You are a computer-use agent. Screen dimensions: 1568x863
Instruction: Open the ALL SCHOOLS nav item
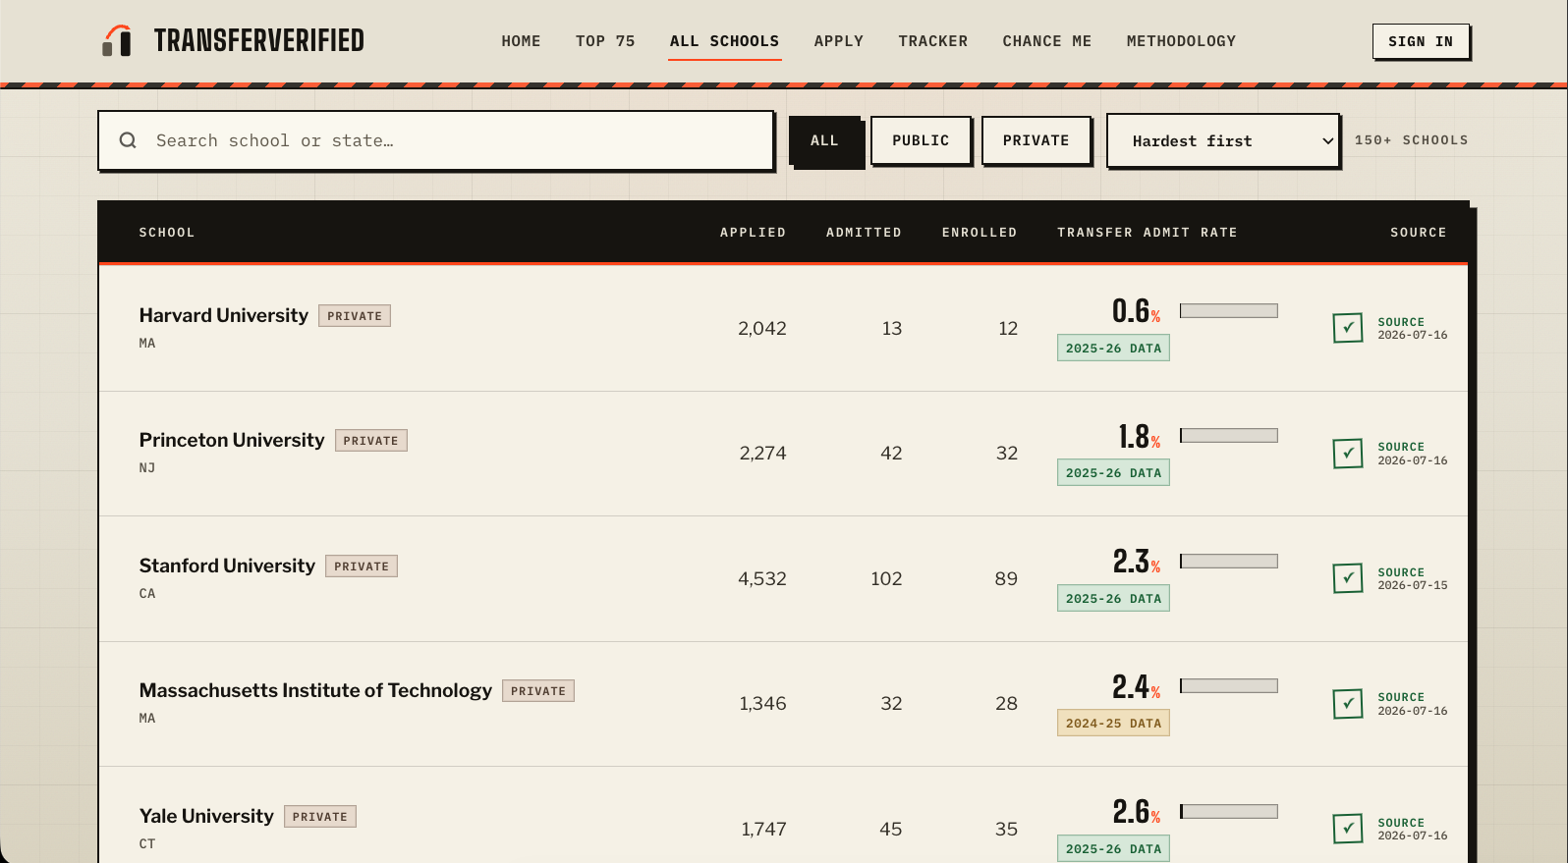point(725,41)
